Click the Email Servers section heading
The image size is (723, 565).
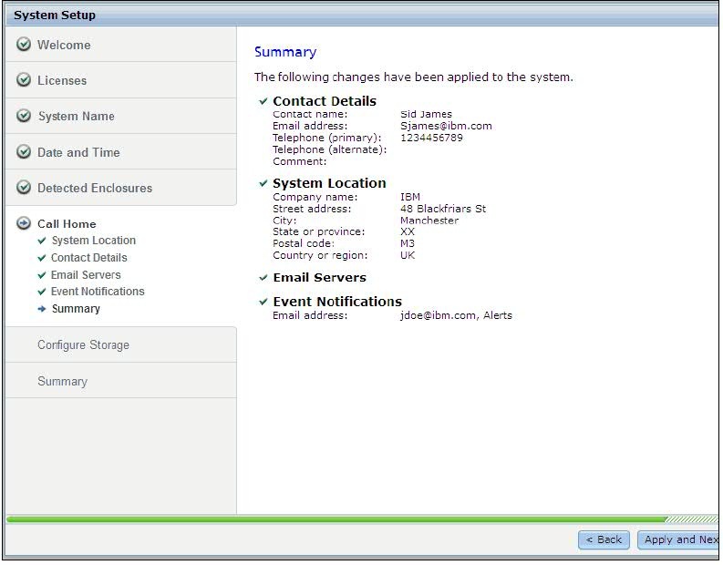pyautogui.click(x=319, y=277)
